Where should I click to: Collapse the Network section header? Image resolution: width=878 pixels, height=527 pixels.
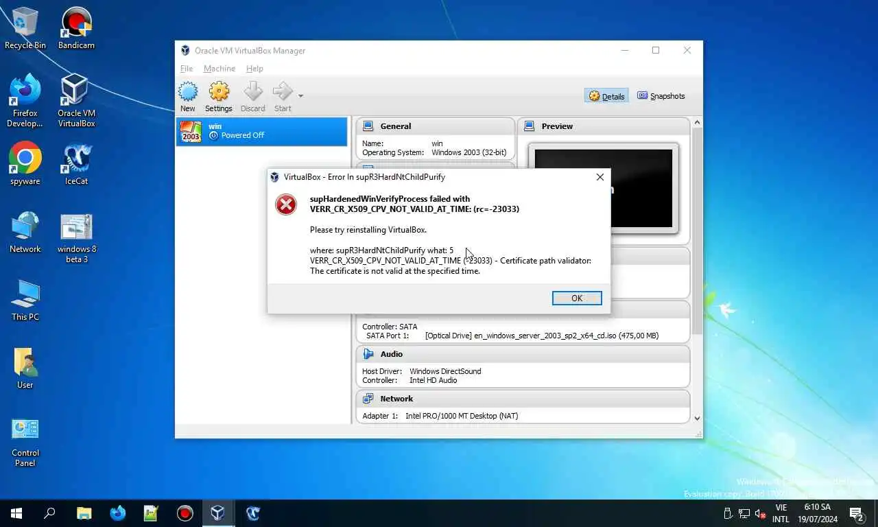(x=523, y=399)
